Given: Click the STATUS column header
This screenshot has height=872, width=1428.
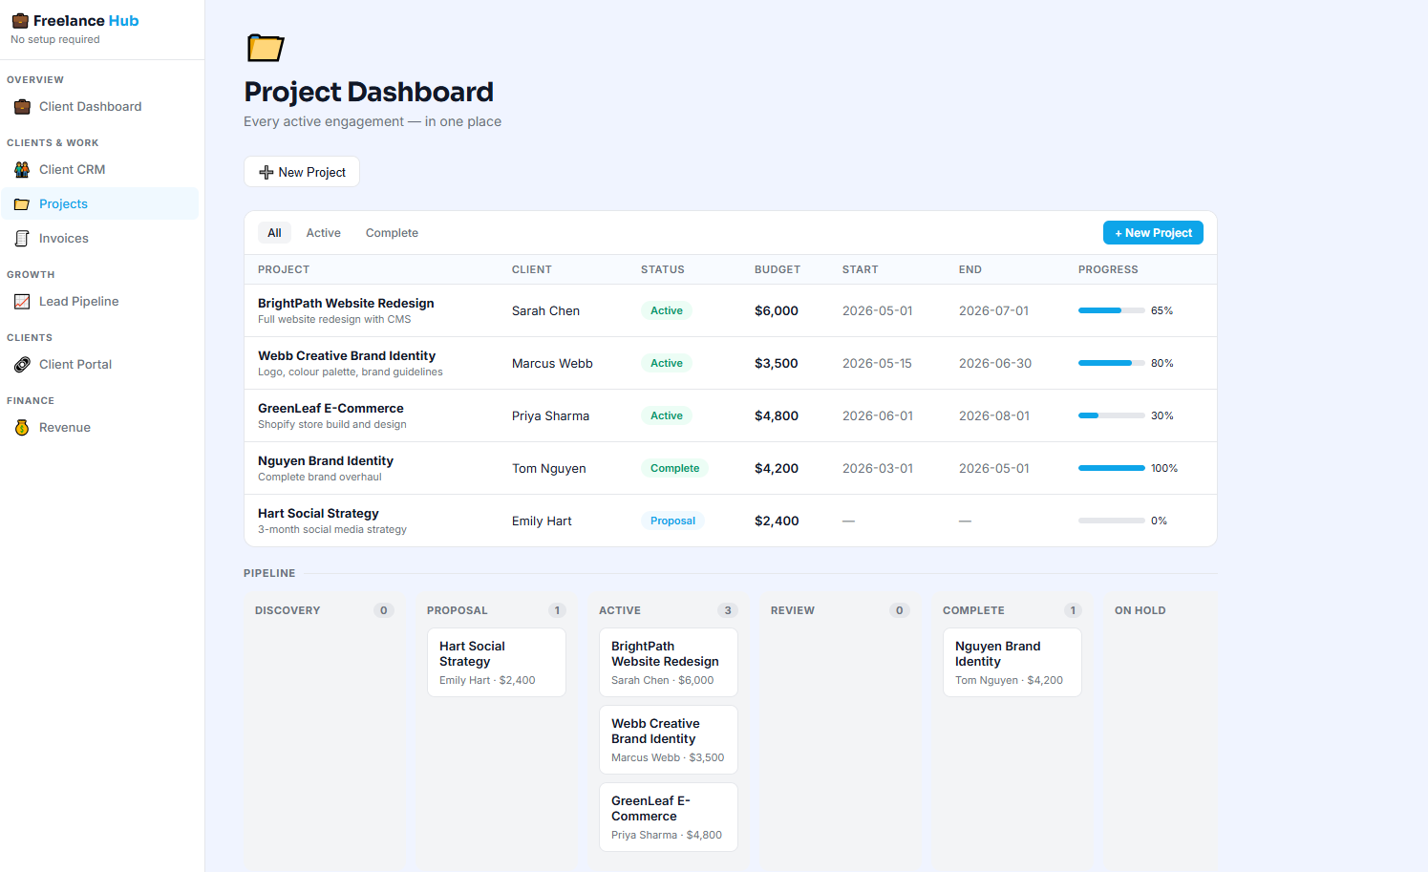Looking at the screenshot, I should pos(663,269).
